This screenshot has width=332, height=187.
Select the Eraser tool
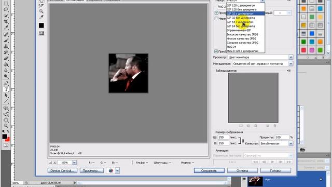coord(6,58)
